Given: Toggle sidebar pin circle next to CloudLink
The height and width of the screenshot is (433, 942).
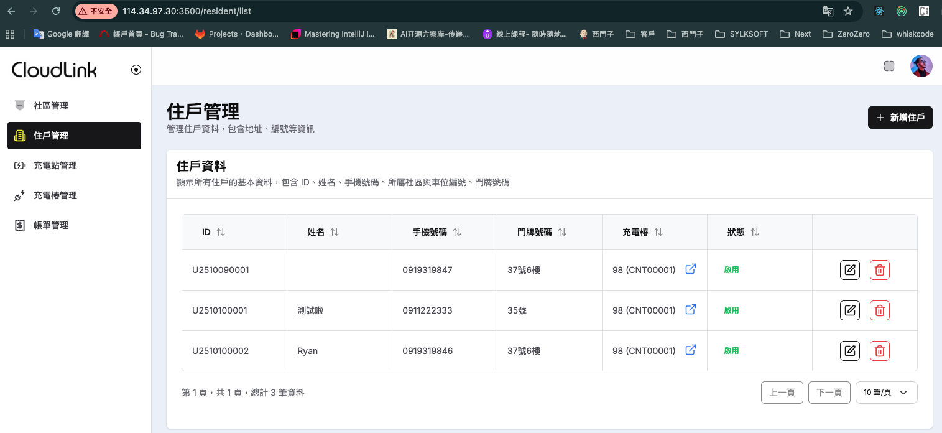Looking at the screenshot, I should click(x=136, y=70).
